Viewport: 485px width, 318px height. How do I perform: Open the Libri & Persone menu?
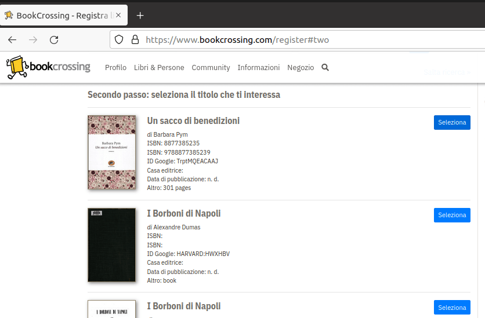(159, 68)
